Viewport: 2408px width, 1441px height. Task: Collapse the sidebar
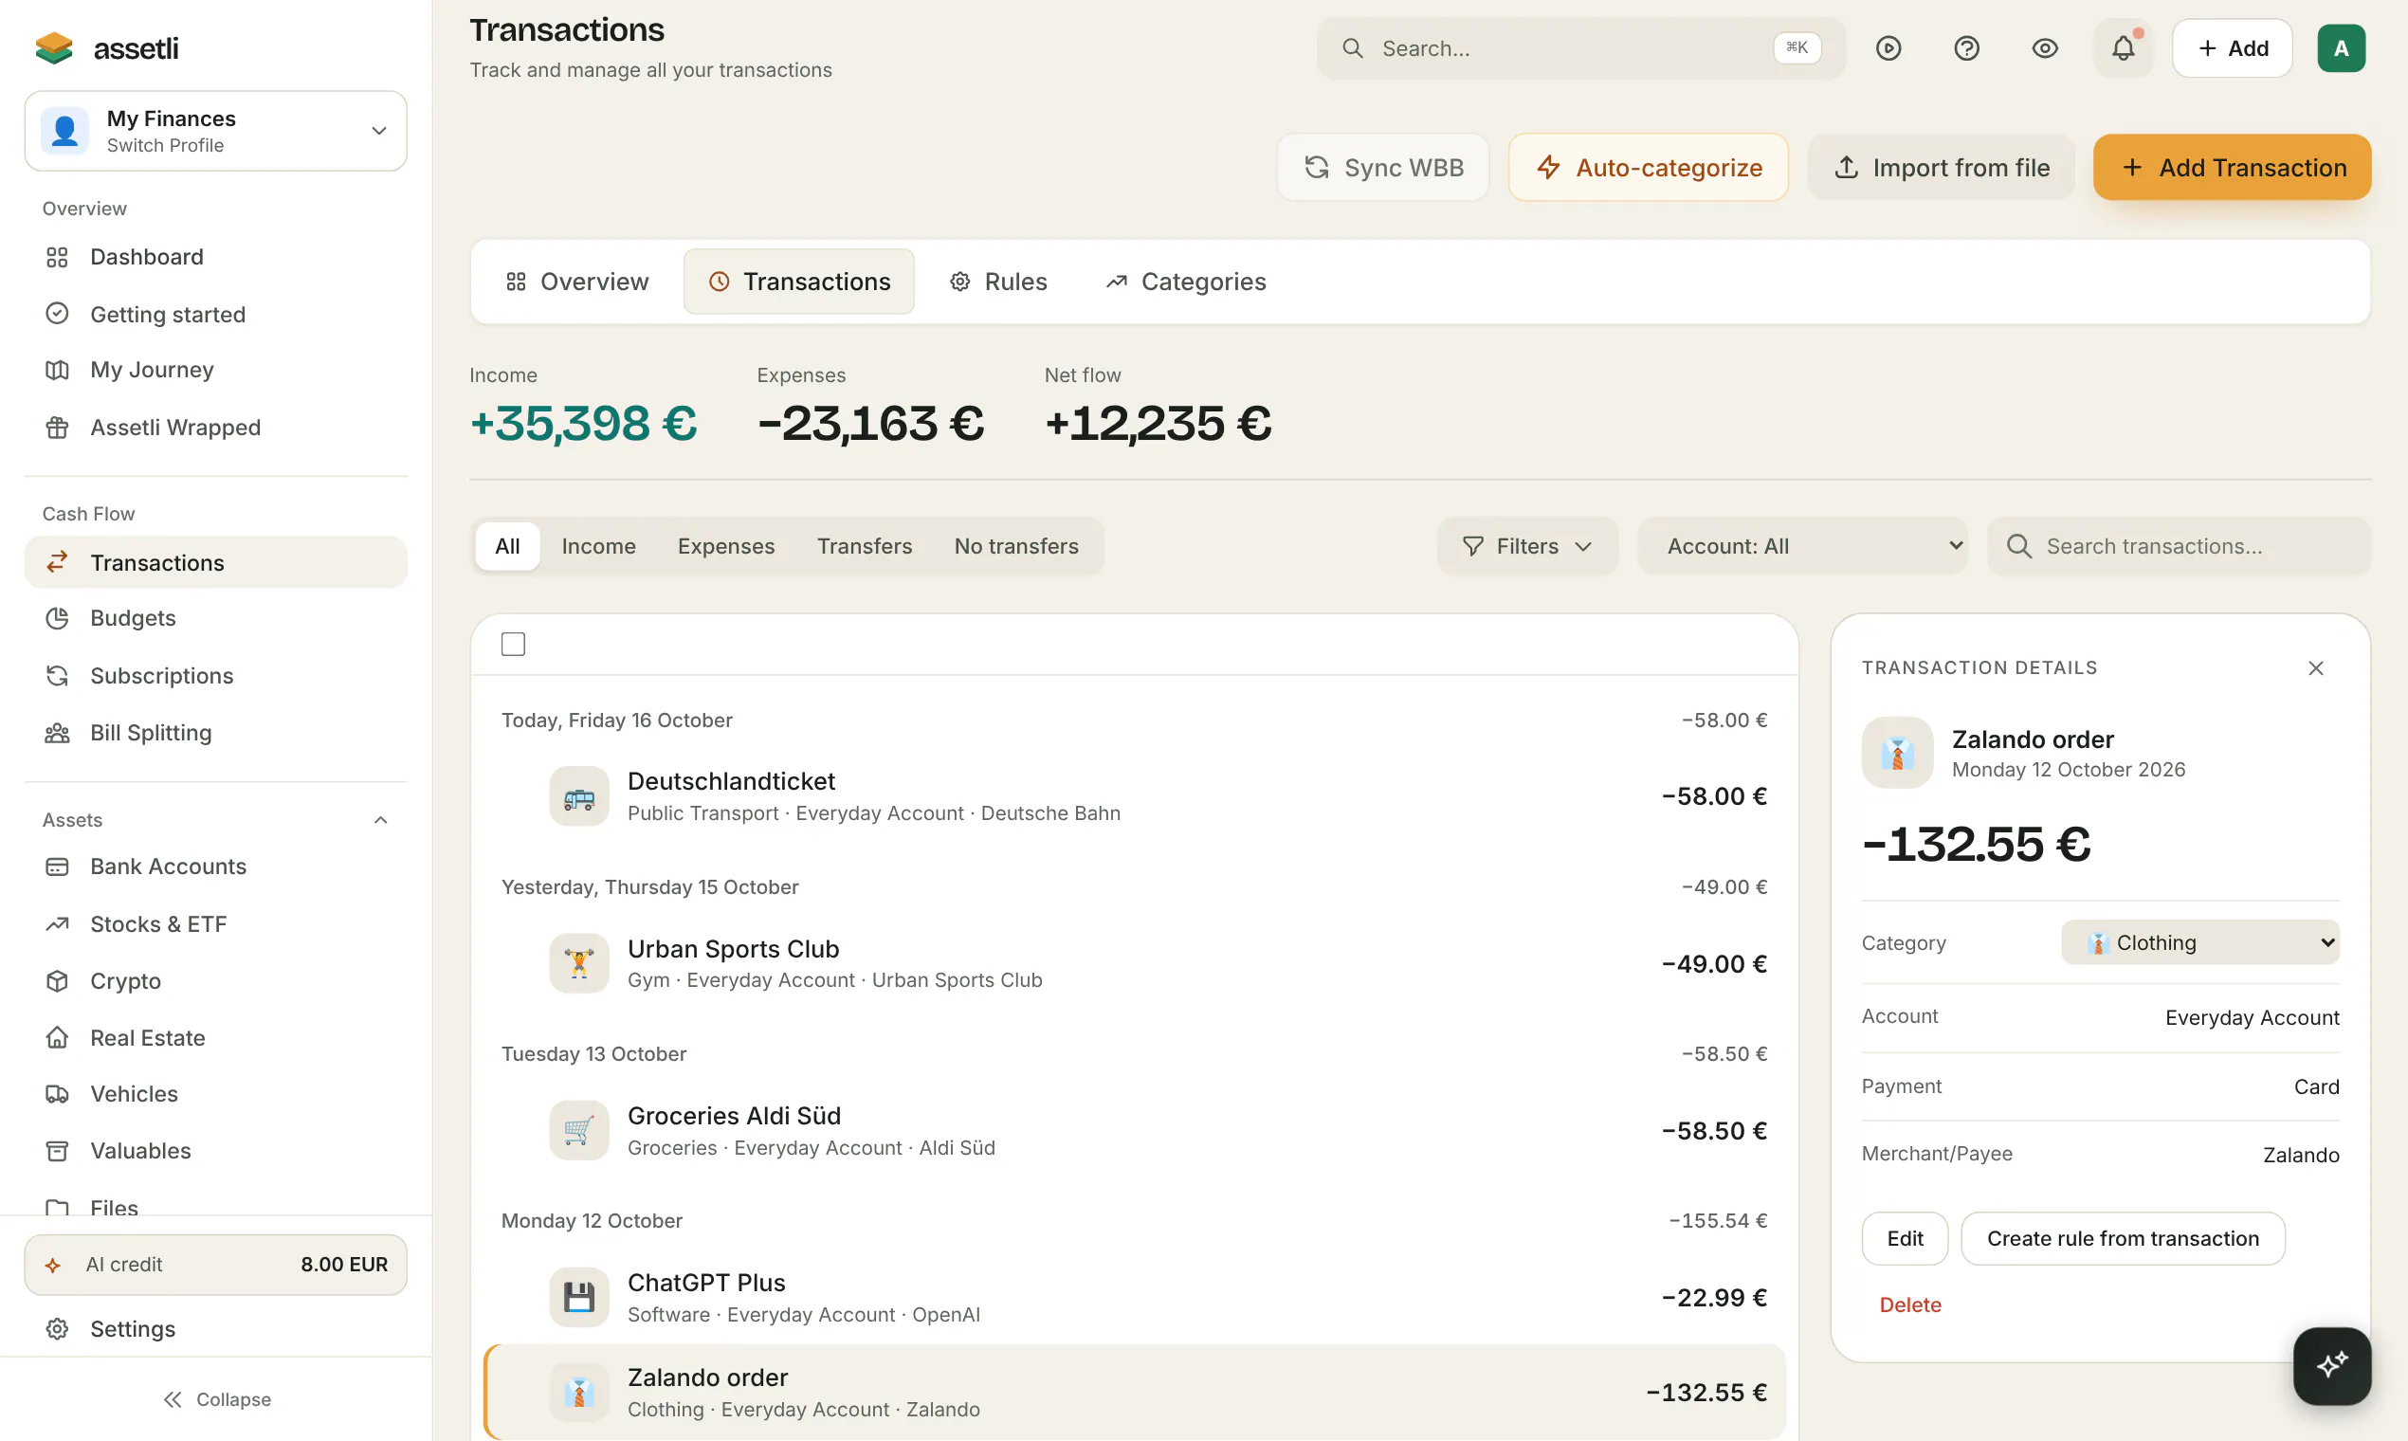coord(215,1398)
